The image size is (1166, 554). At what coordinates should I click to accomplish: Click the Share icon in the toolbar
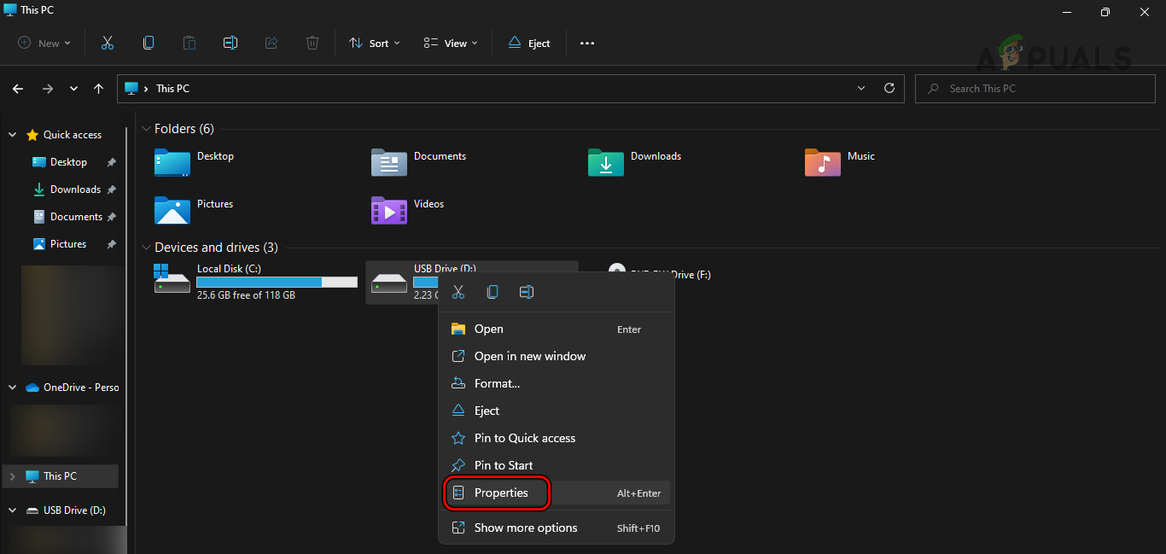271,43
